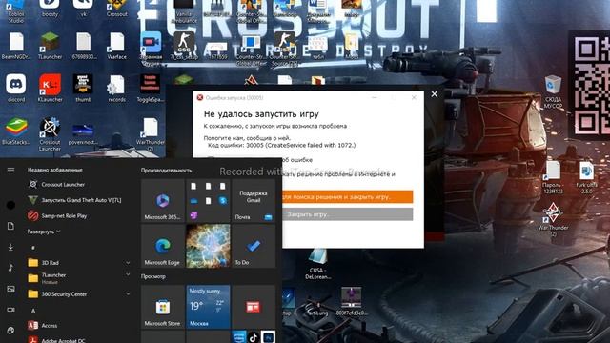Expand the 360 Security Center folder chevron
This screenshot has height=343, width=610.
[x=128, y=294]
